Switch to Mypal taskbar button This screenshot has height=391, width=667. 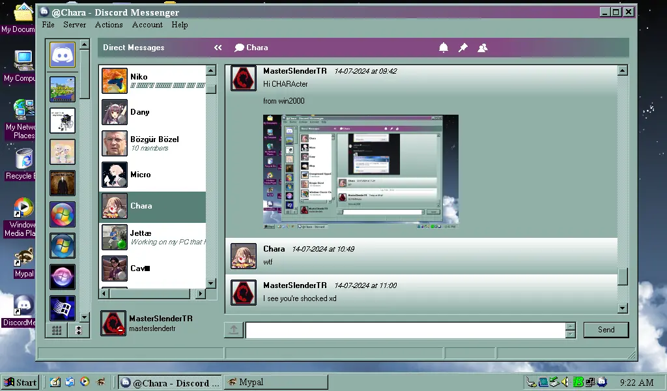276,382
